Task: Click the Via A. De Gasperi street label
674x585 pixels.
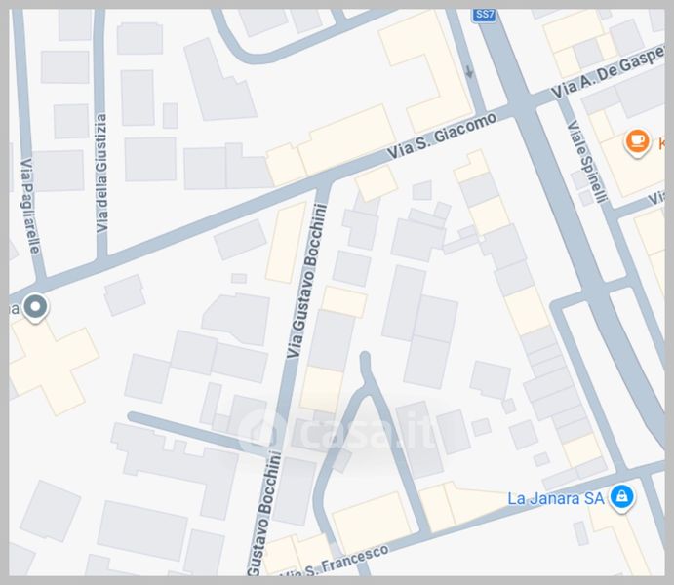Action: [x=608, y=73]
